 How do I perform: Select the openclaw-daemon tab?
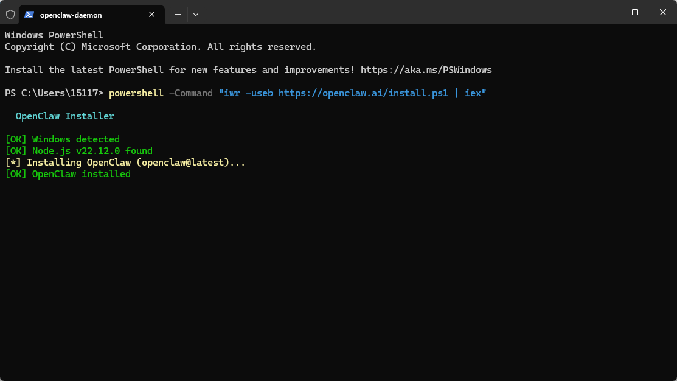point(91,15)
